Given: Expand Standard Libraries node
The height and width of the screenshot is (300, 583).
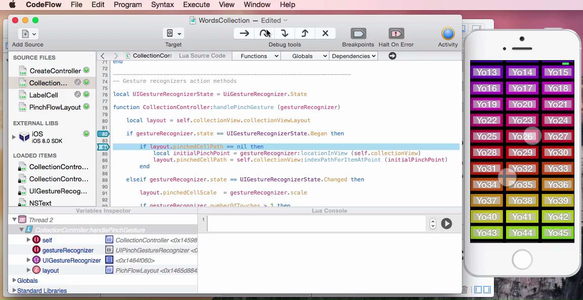Looking at the screenshot, I should click(x=14, y=290).
